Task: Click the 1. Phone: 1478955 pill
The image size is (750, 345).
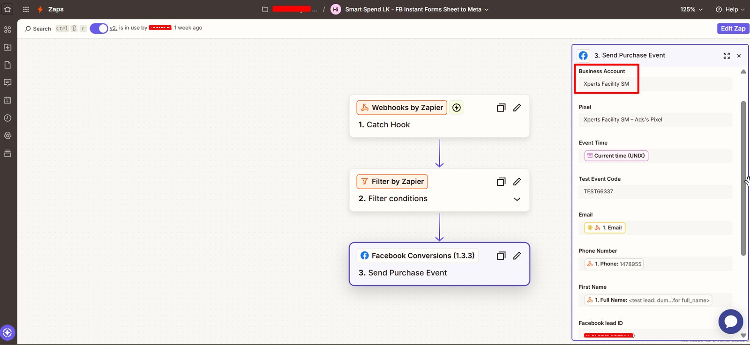Action: point(614,264)
